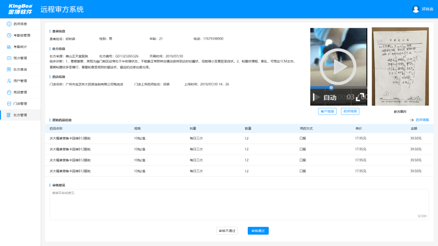438x246 pixels.
Task: Play the video using center play button
Action: click(338, 67)
